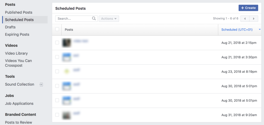This screenshot has height=125, width=264.
Task: Open the Actions dropdown
Action: tap(109, 18)
